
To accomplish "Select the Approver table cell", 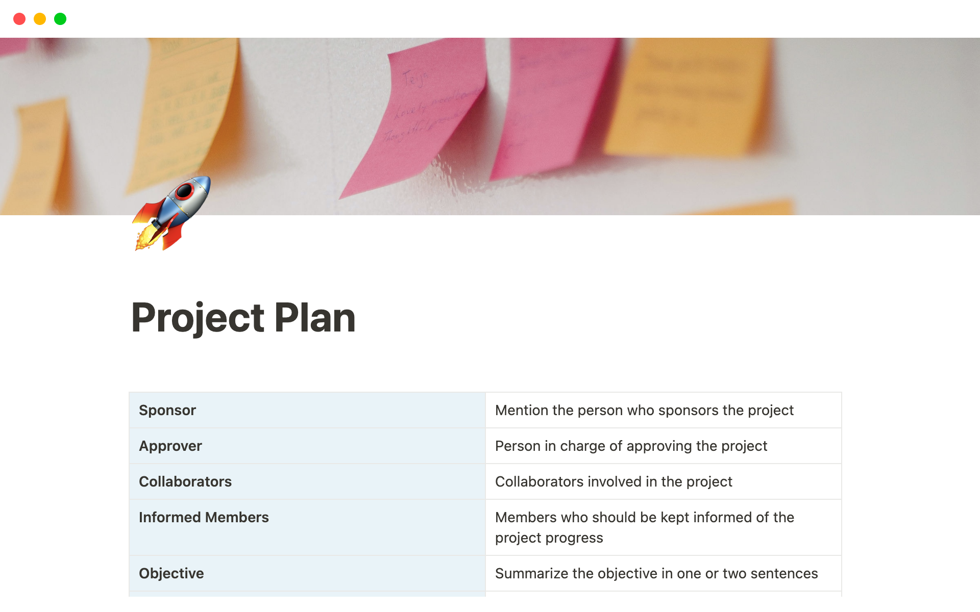I will coord(306,446).
